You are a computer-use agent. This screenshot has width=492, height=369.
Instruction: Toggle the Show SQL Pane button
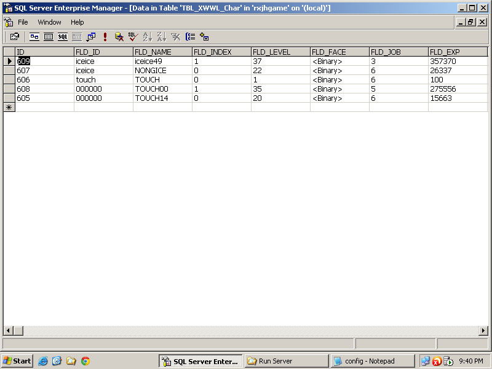63,37
